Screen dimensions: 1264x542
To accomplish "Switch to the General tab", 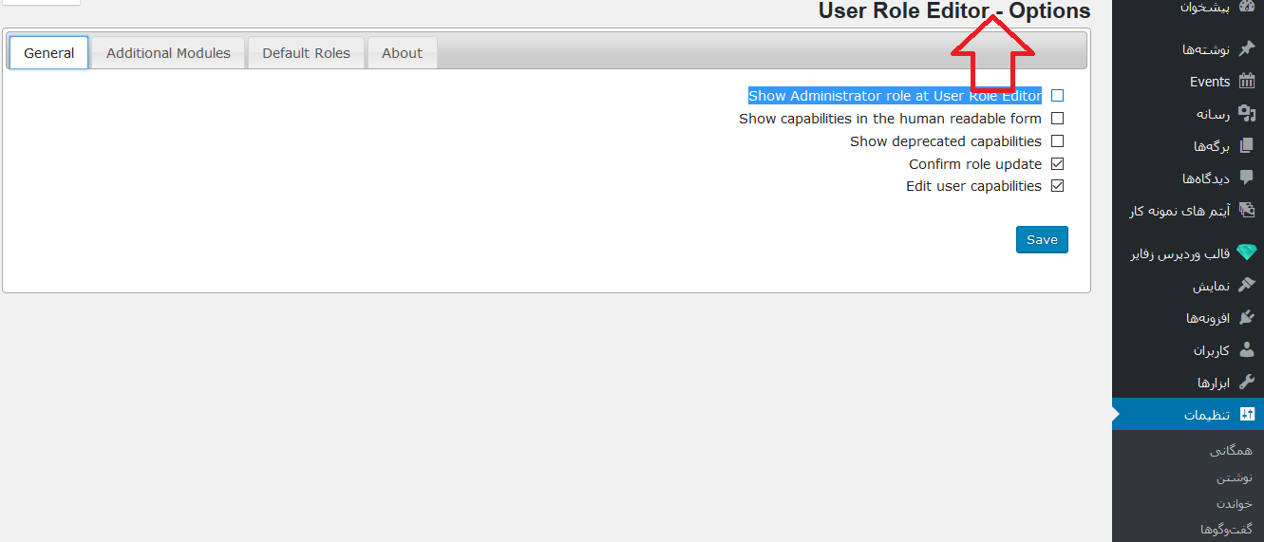I will (49, 53).
